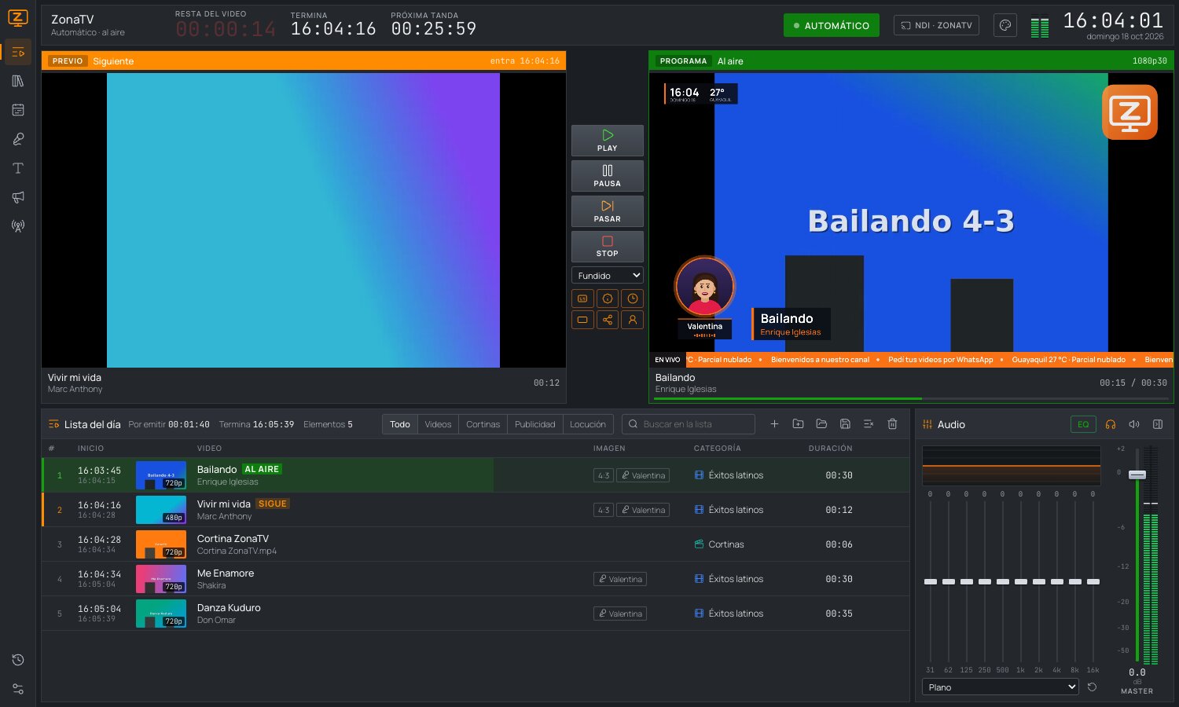
Task: Click the share overlay icon below Fundido
Action: [608, 320]
